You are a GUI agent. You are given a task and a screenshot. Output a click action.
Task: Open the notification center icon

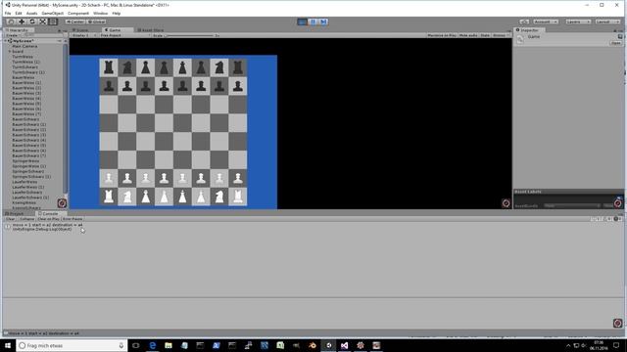[616, 345]
